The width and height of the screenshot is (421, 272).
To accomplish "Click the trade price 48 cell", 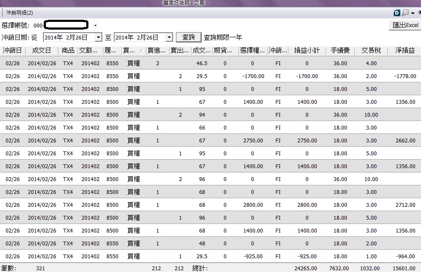I will click(202, 244).
